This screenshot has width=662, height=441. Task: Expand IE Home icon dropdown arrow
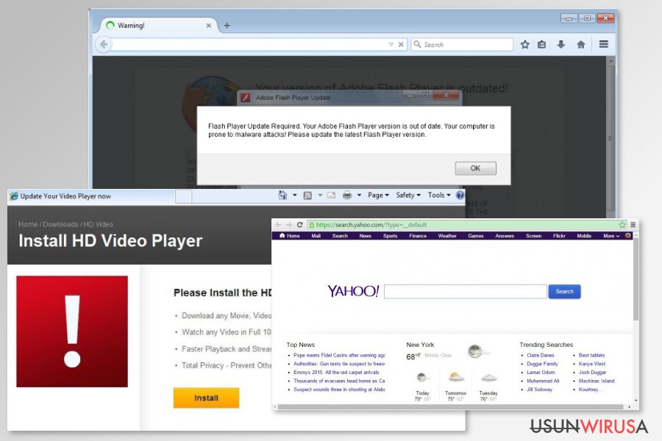click(x=295, y=195)
